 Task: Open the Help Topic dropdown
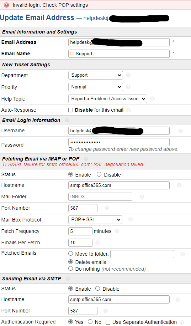[x=108, y=99]
